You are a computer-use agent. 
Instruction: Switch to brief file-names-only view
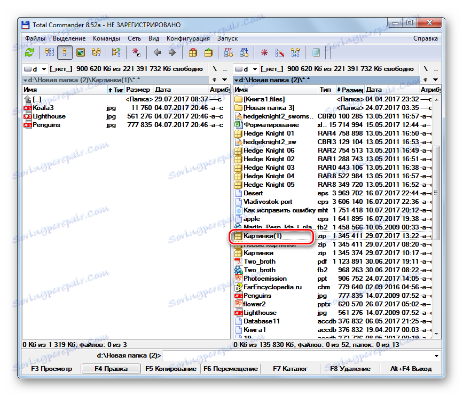[x=50, y=53]
